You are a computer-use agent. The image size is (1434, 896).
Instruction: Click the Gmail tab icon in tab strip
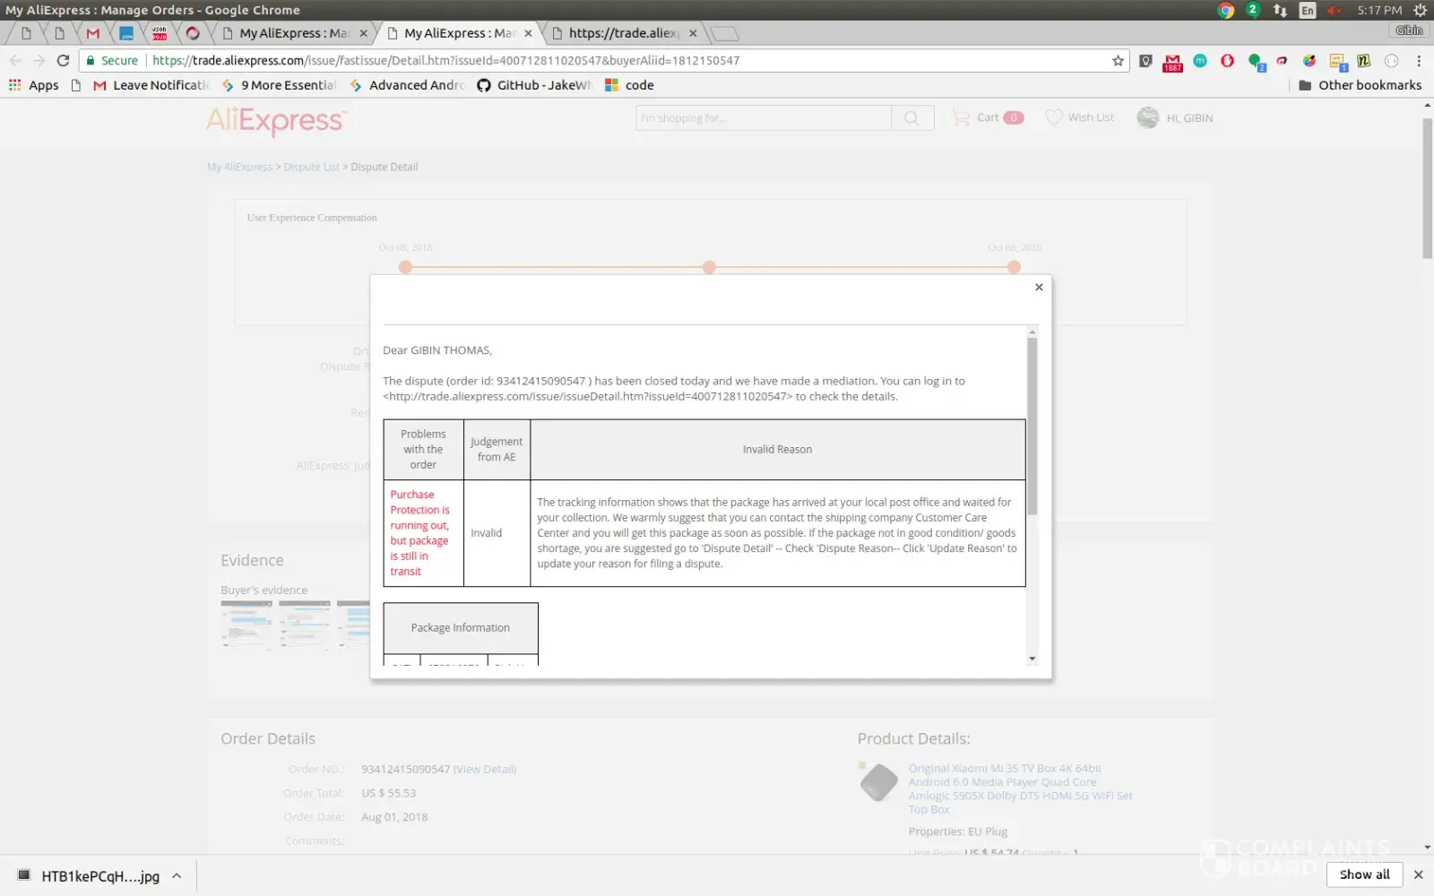(93, 33)
